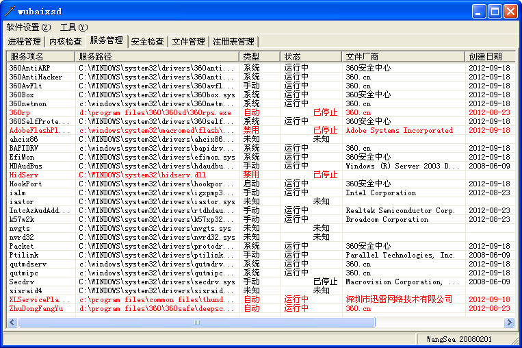Click the wand app icon in title bar

(10, 11)
